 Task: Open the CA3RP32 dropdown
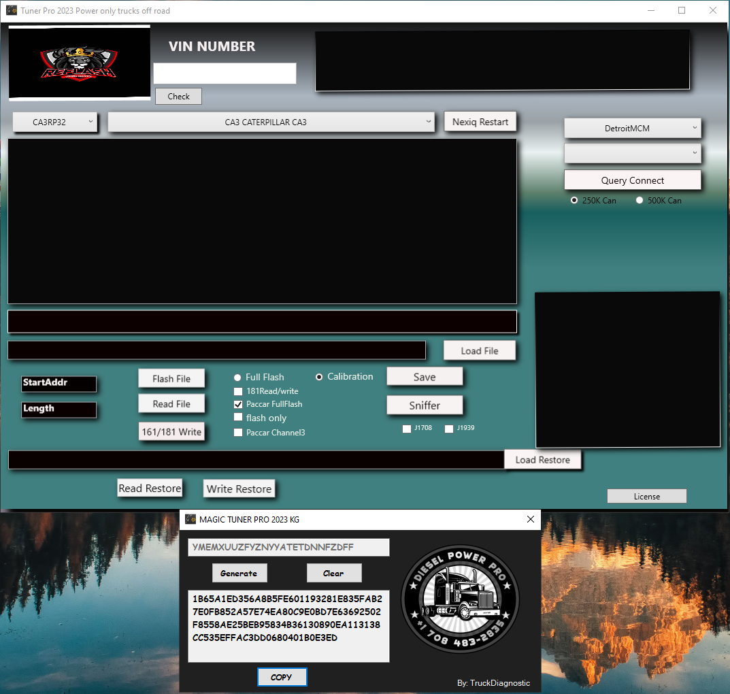tap(55, 122)
